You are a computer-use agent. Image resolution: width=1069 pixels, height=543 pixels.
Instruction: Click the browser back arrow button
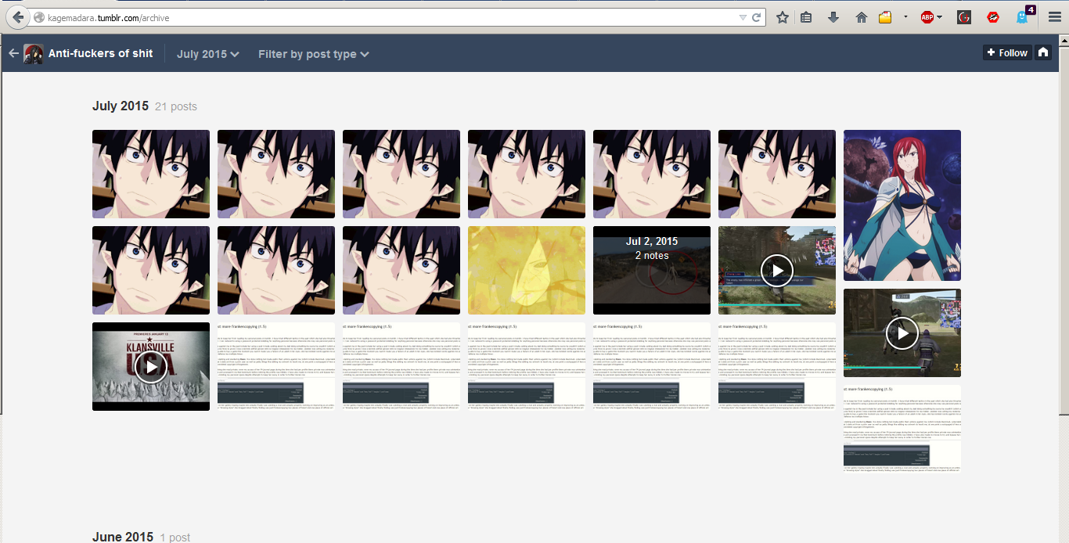pos(17,17)
